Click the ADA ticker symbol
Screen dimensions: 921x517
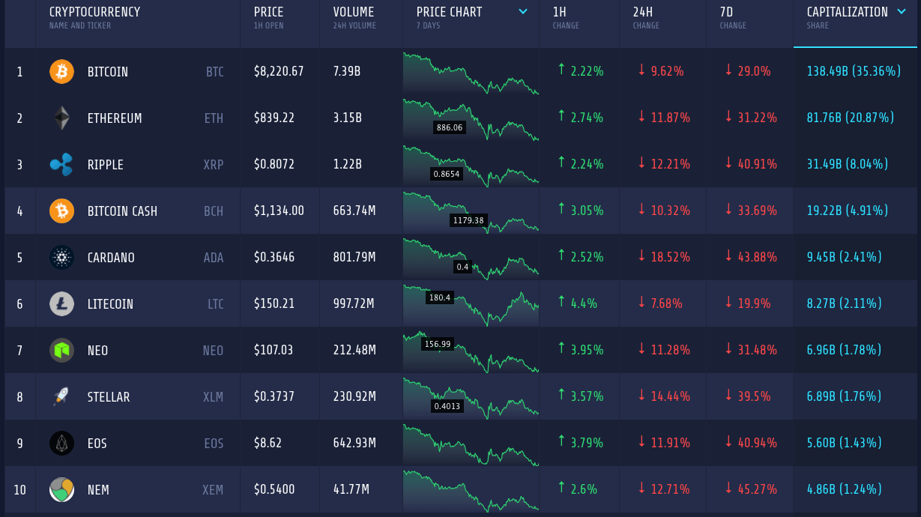pyautogui.click(x=214, y=258)
